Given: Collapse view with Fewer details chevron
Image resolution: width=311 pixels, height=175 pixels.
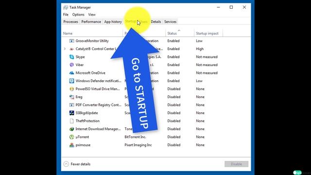Looking at the screenshot, I should [66, 164].
